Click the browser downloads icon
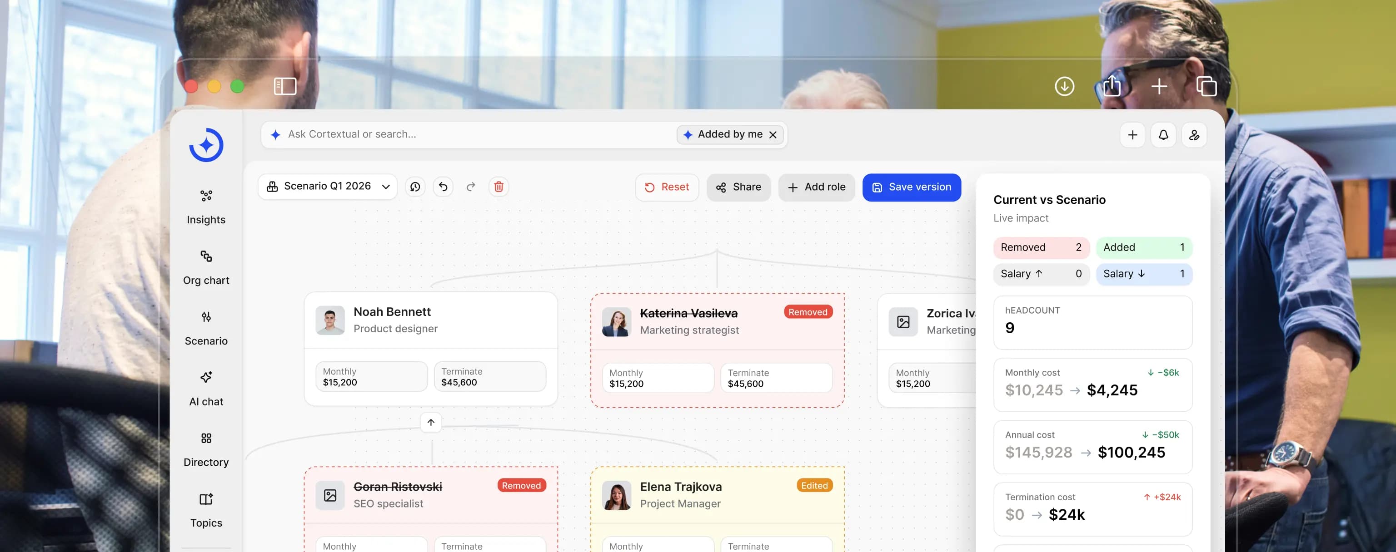Image resolution: width=1396 pixels, height=552 pixels. 1064,86
